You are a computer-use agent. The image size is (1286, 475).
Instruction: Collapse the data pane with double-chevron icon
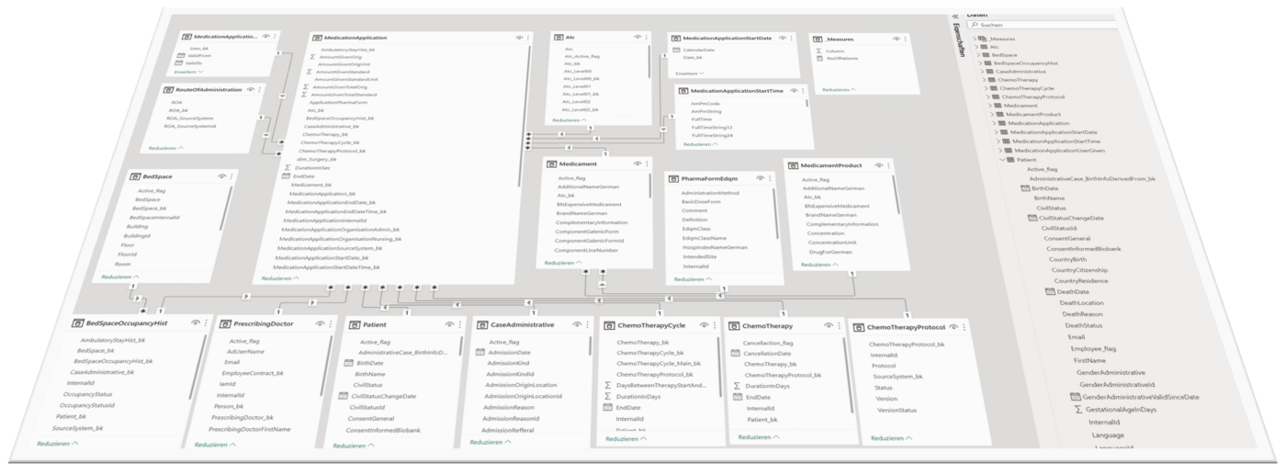[x=955, y=16]
